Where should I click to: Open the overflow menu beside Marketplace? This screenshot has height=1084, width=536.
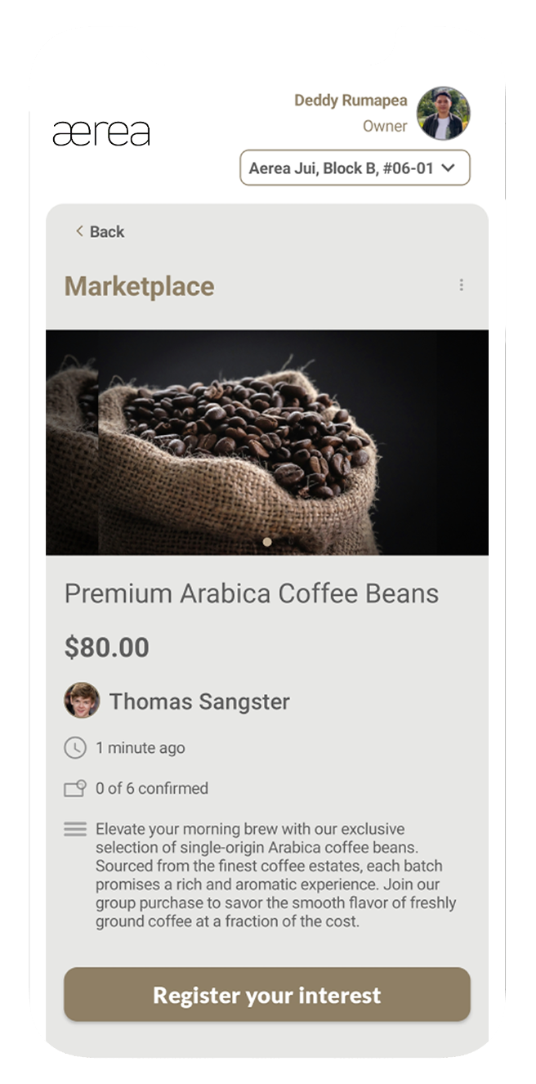tap(462, 284)
